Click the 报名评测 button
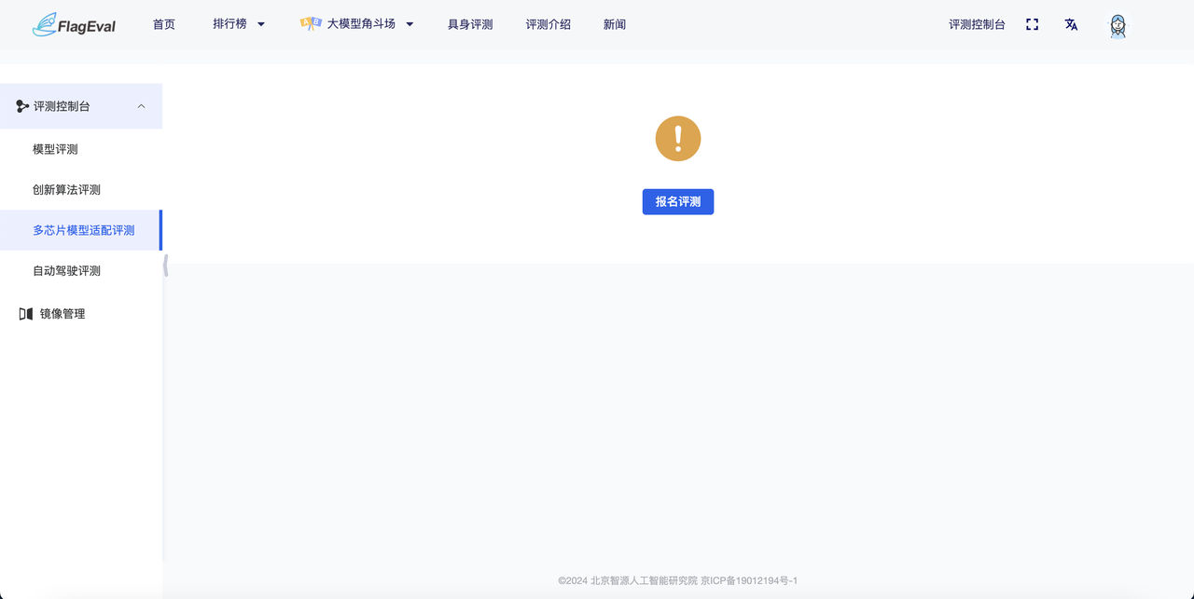 tap(678, 201)
